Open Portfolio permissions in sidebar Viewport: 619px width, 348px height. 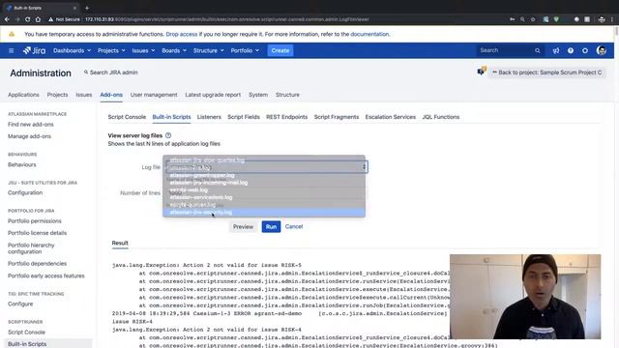pyautogui.click(x=35, y=221)
